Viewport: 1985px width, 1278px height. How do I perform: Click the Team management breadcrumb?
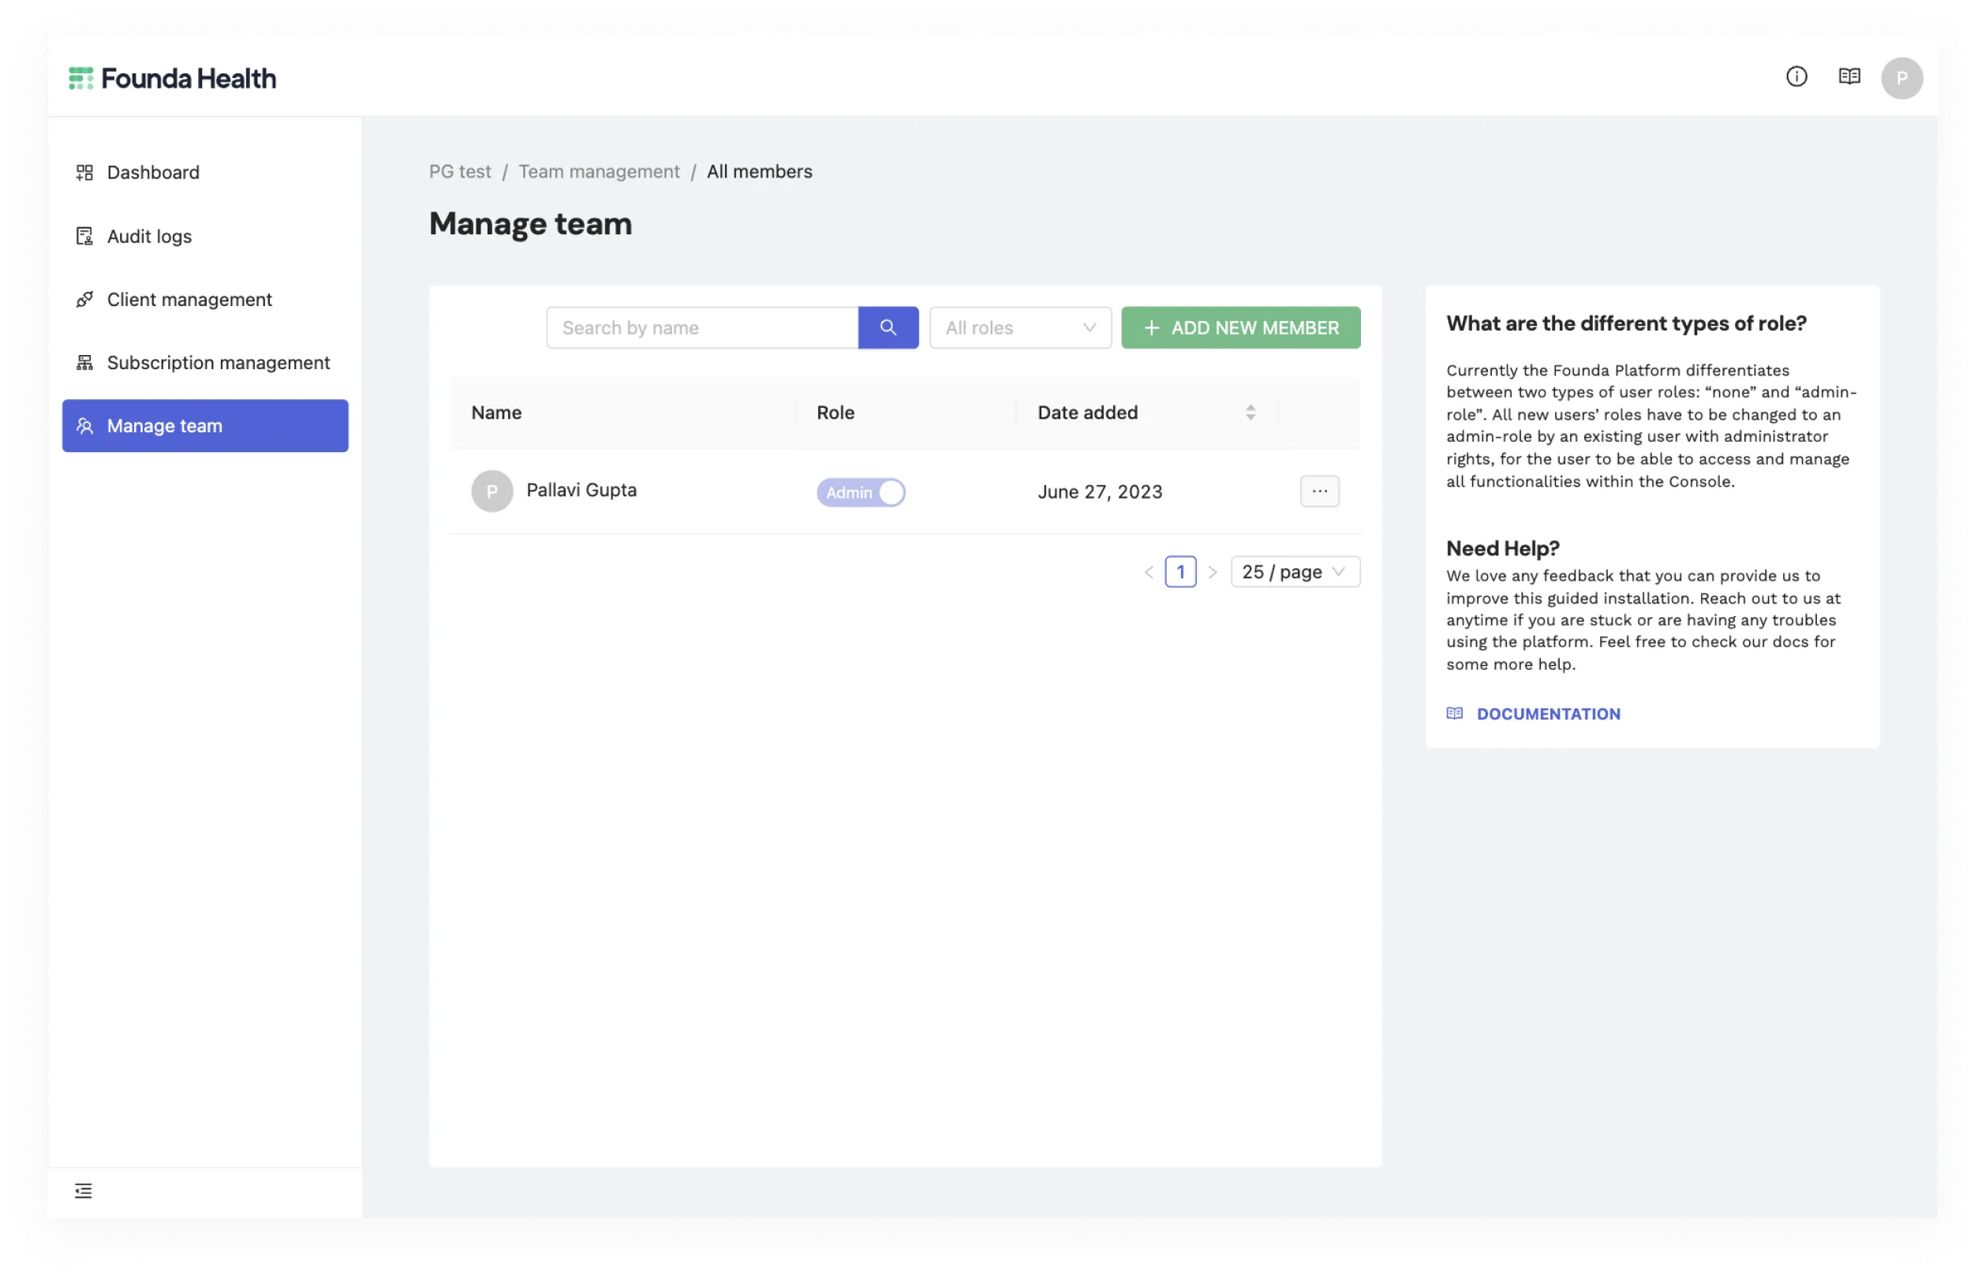click(x=598, y=171)
